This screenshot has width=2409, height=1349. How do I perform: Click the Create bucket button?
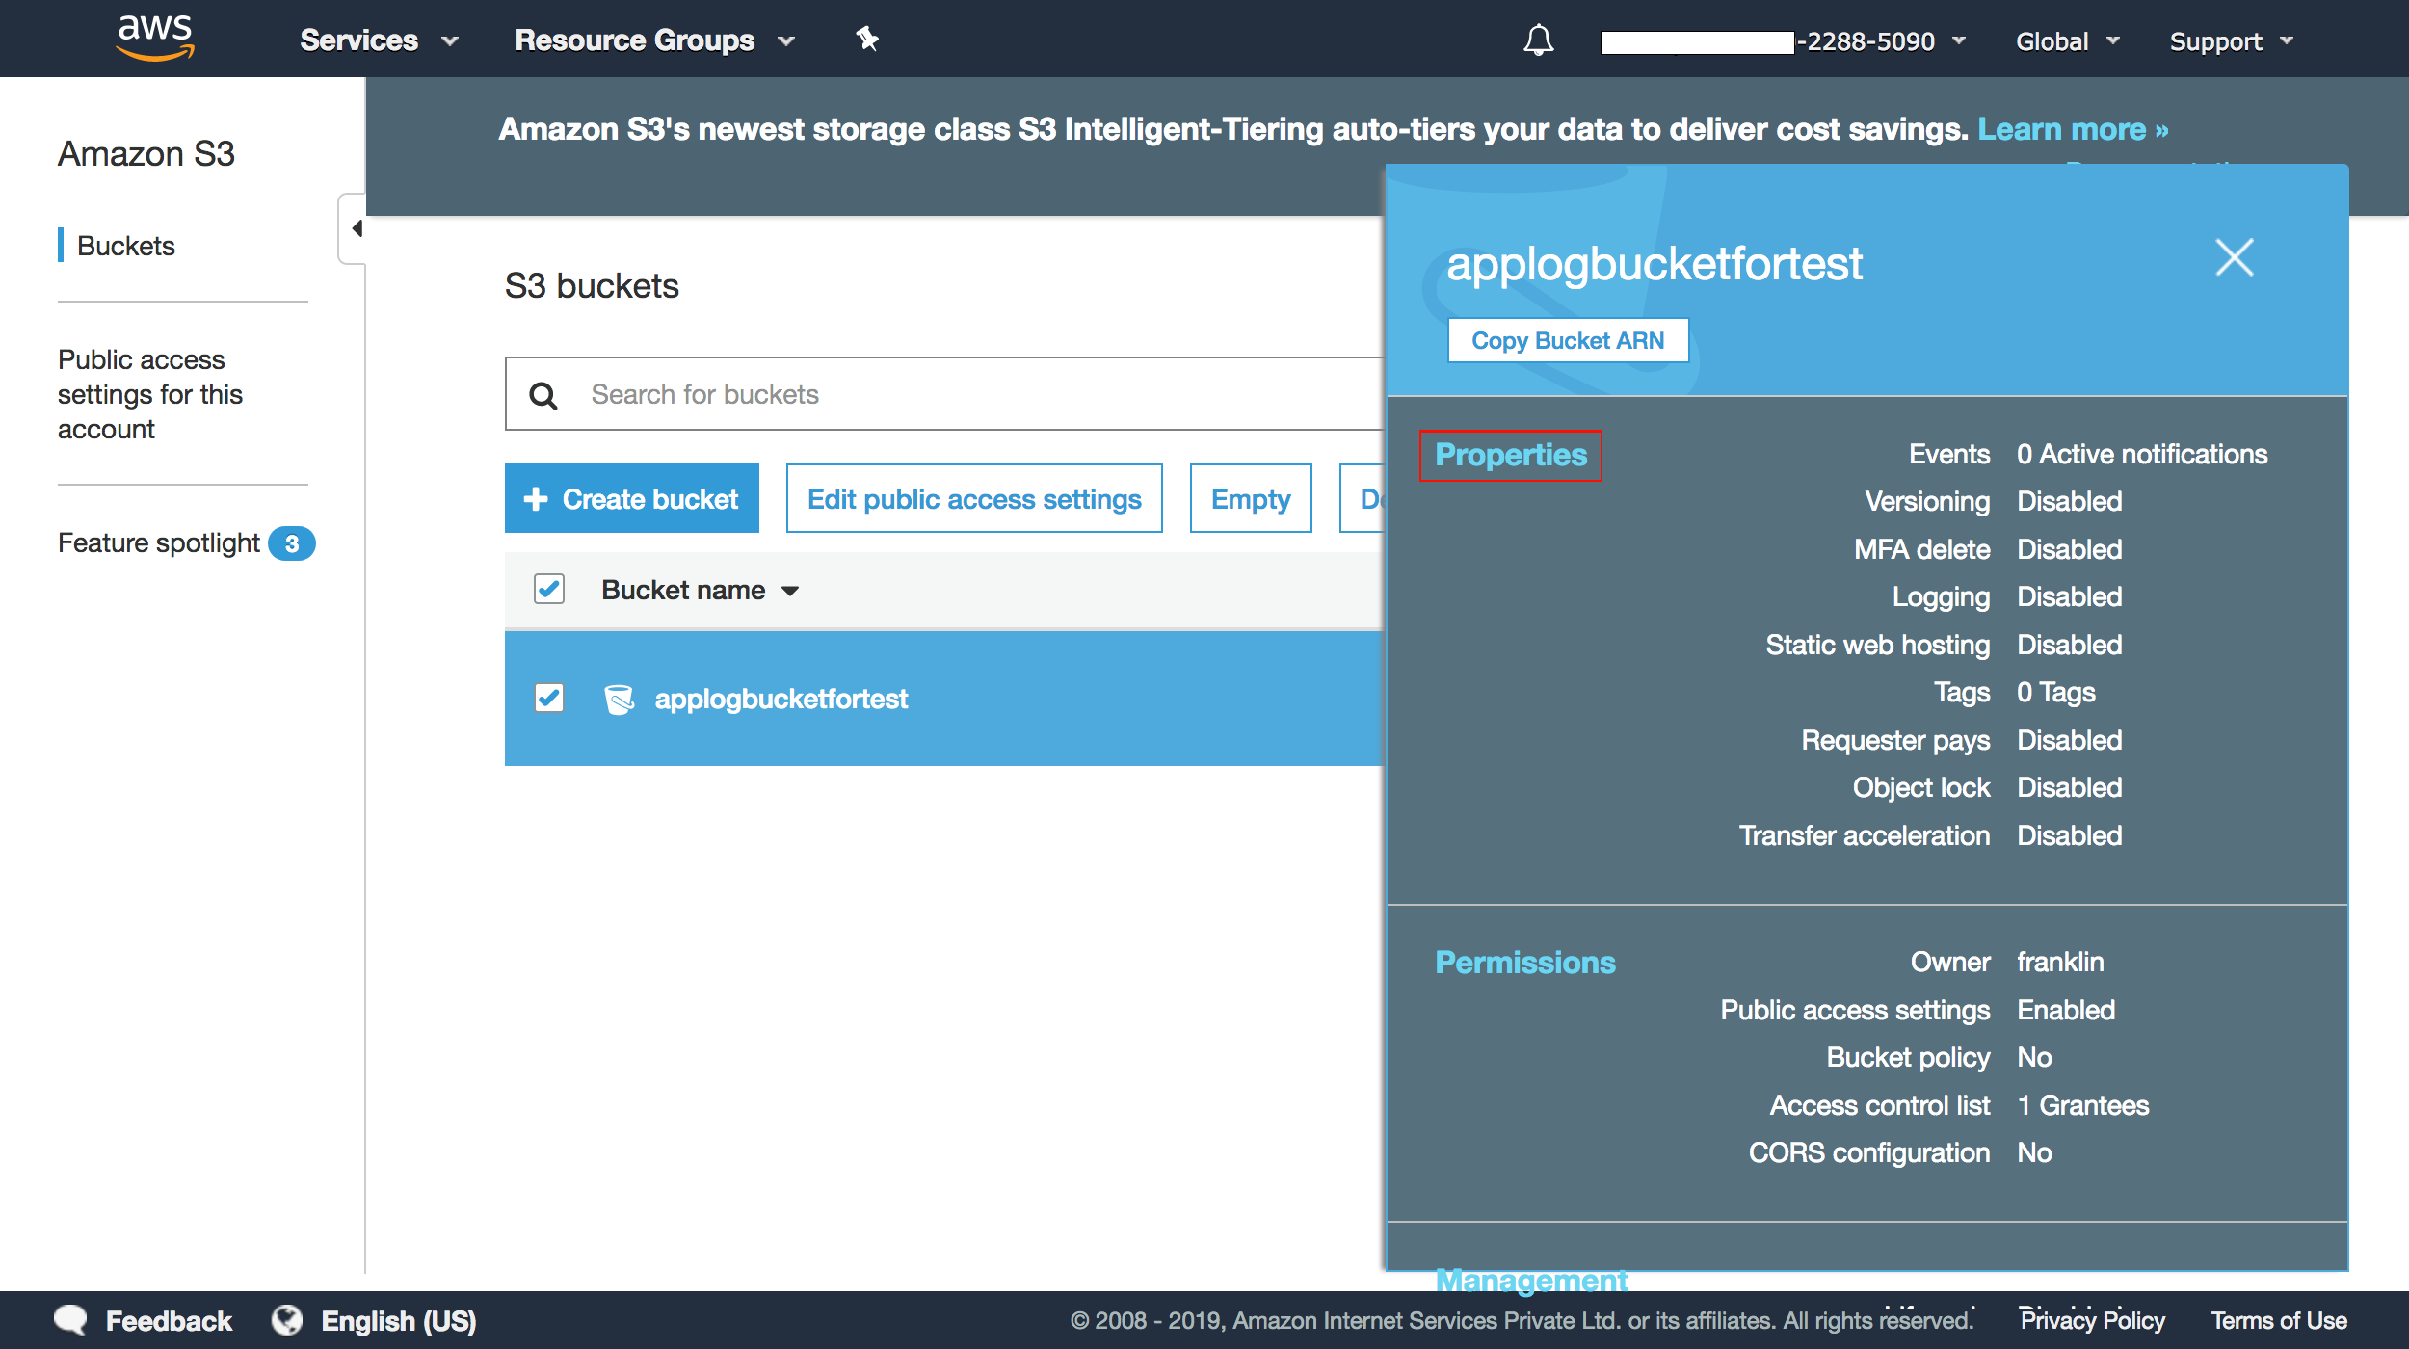point(632,498)
